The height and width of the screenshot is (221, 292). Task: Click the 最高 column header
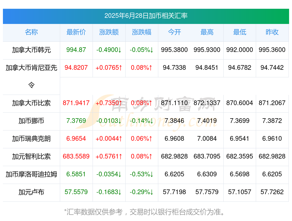(207, 32)
